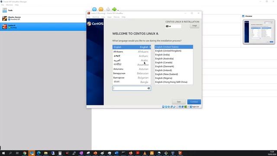This screenshot has height=156, width=277.
Task: Select Bangla language row
Action: (132, 82)
